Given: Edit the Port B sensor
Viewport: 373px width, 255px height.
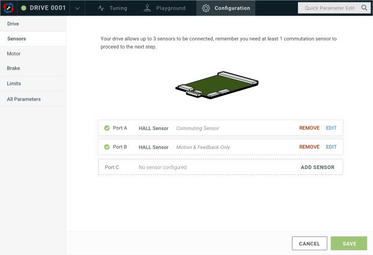Looking at the screenshot, I should (331, 147).
